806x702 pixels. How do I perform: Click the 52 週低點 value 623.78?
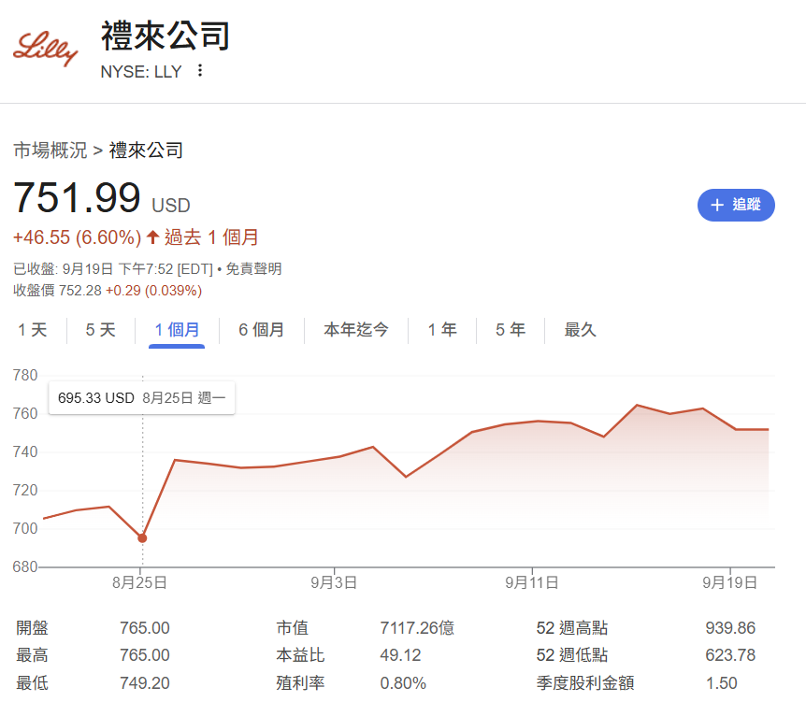pos(730,655)
